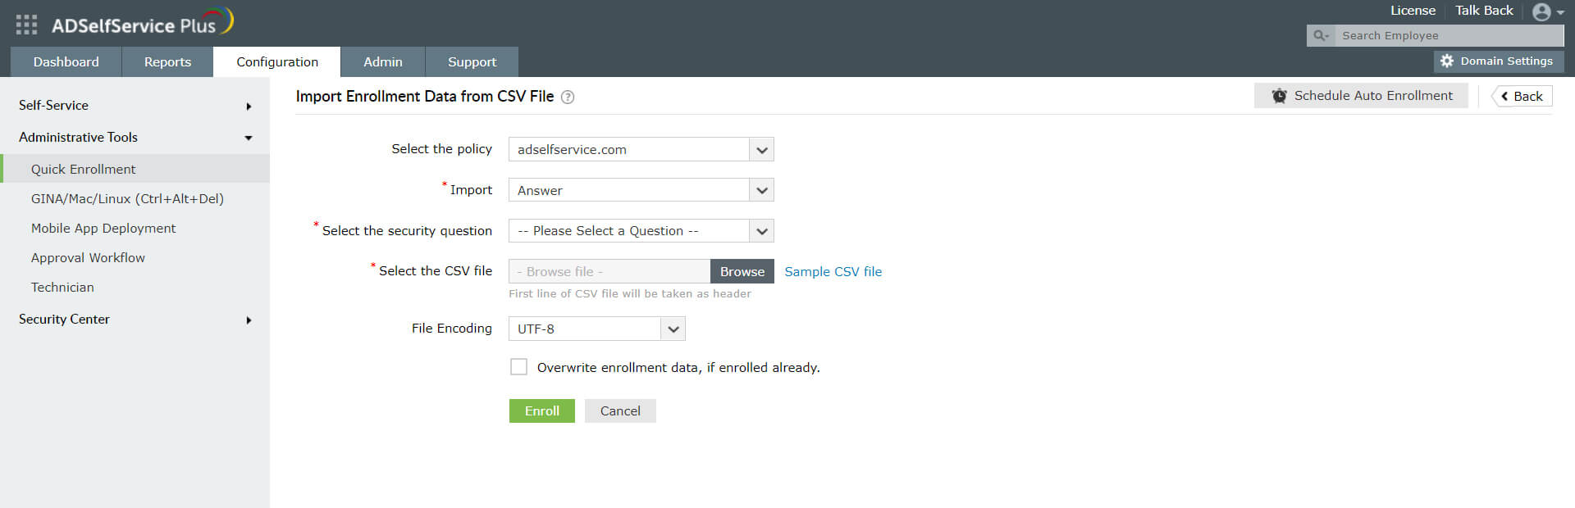Select Mobile App Deployment in sidebar
This screenshot has height=508, width=1575.
pyautogui.click(x=103, y=229)
